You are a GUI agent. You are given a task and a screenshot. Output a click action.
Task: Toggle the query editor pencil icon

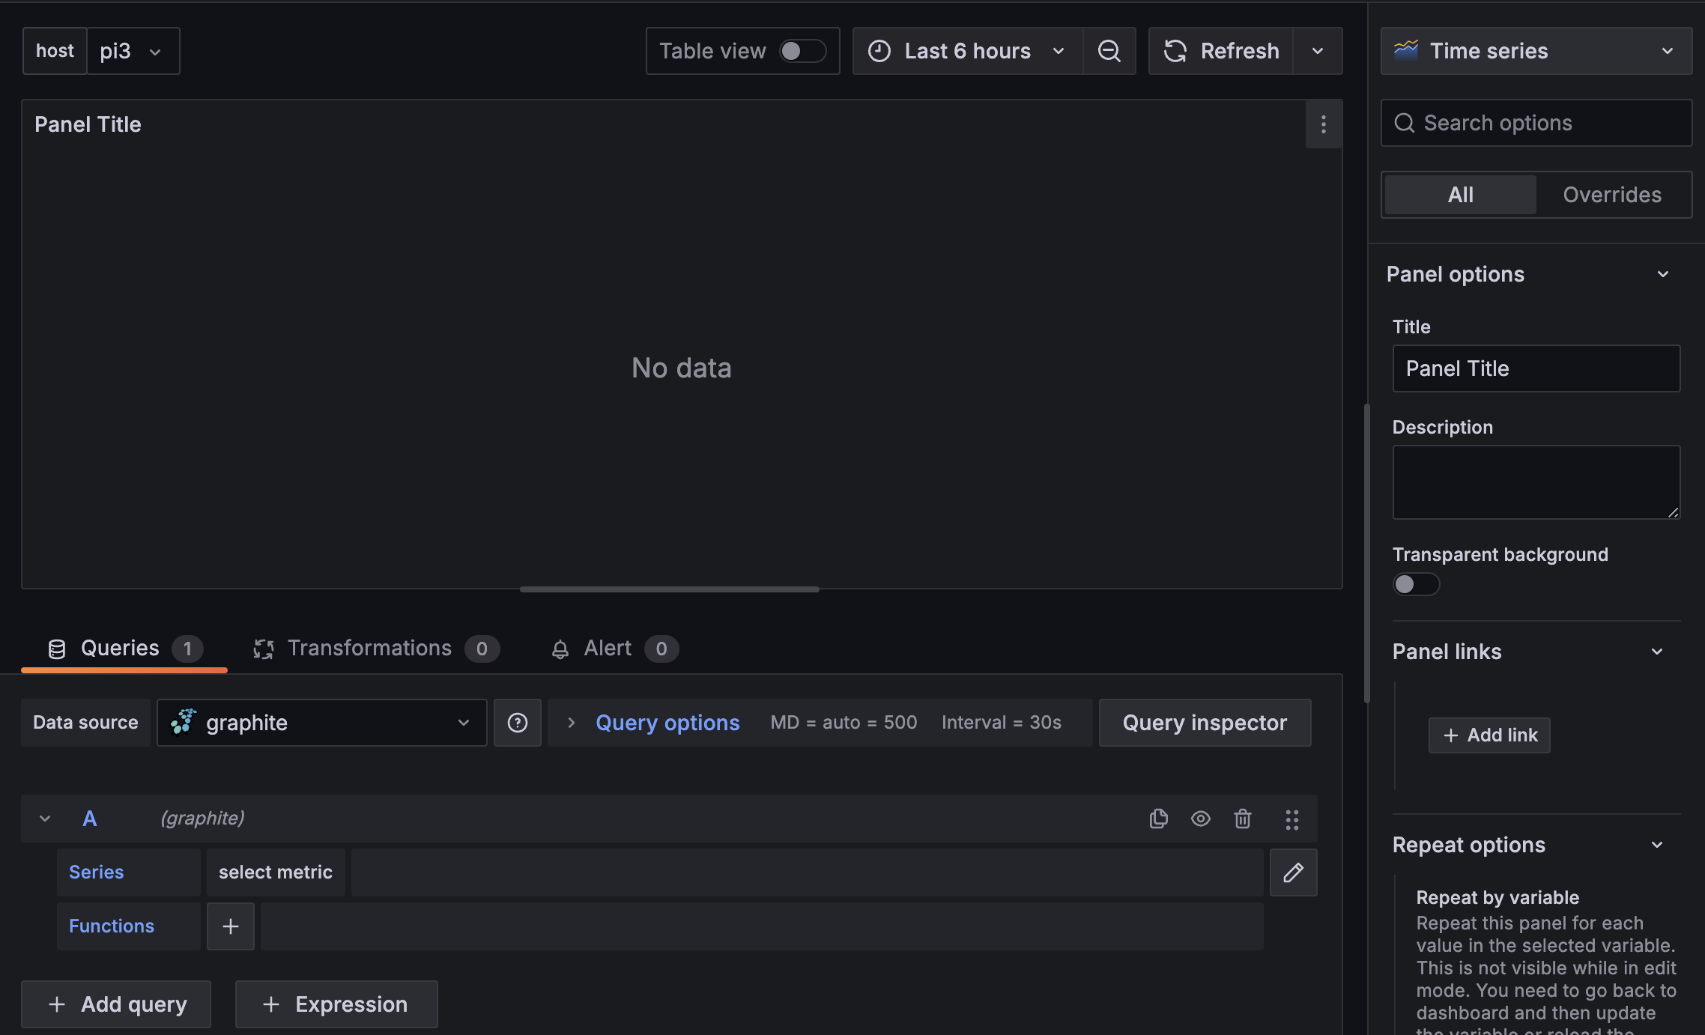pyautogui.click(x=1293, y=872)
